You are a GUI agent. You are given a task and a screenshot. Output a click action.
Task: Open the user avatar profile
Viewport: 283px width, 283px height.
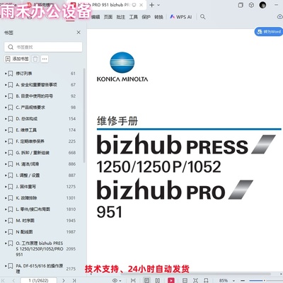[262, 5]
